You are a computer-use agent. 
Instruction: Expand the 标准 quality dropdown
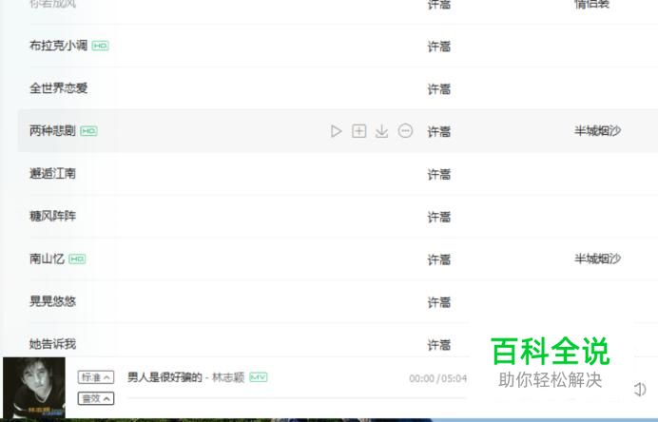click(x=96, y=377)
